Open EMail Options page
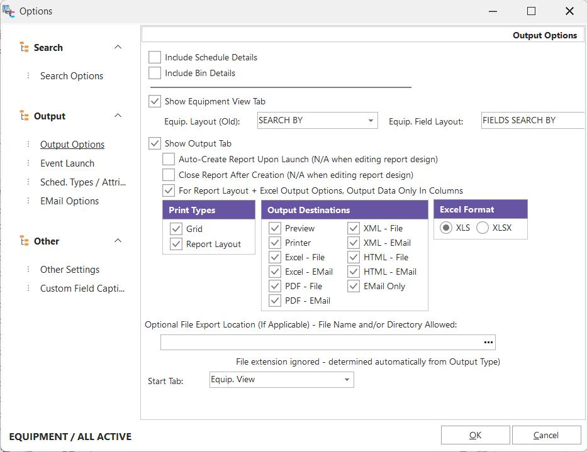 coord(69,201)
